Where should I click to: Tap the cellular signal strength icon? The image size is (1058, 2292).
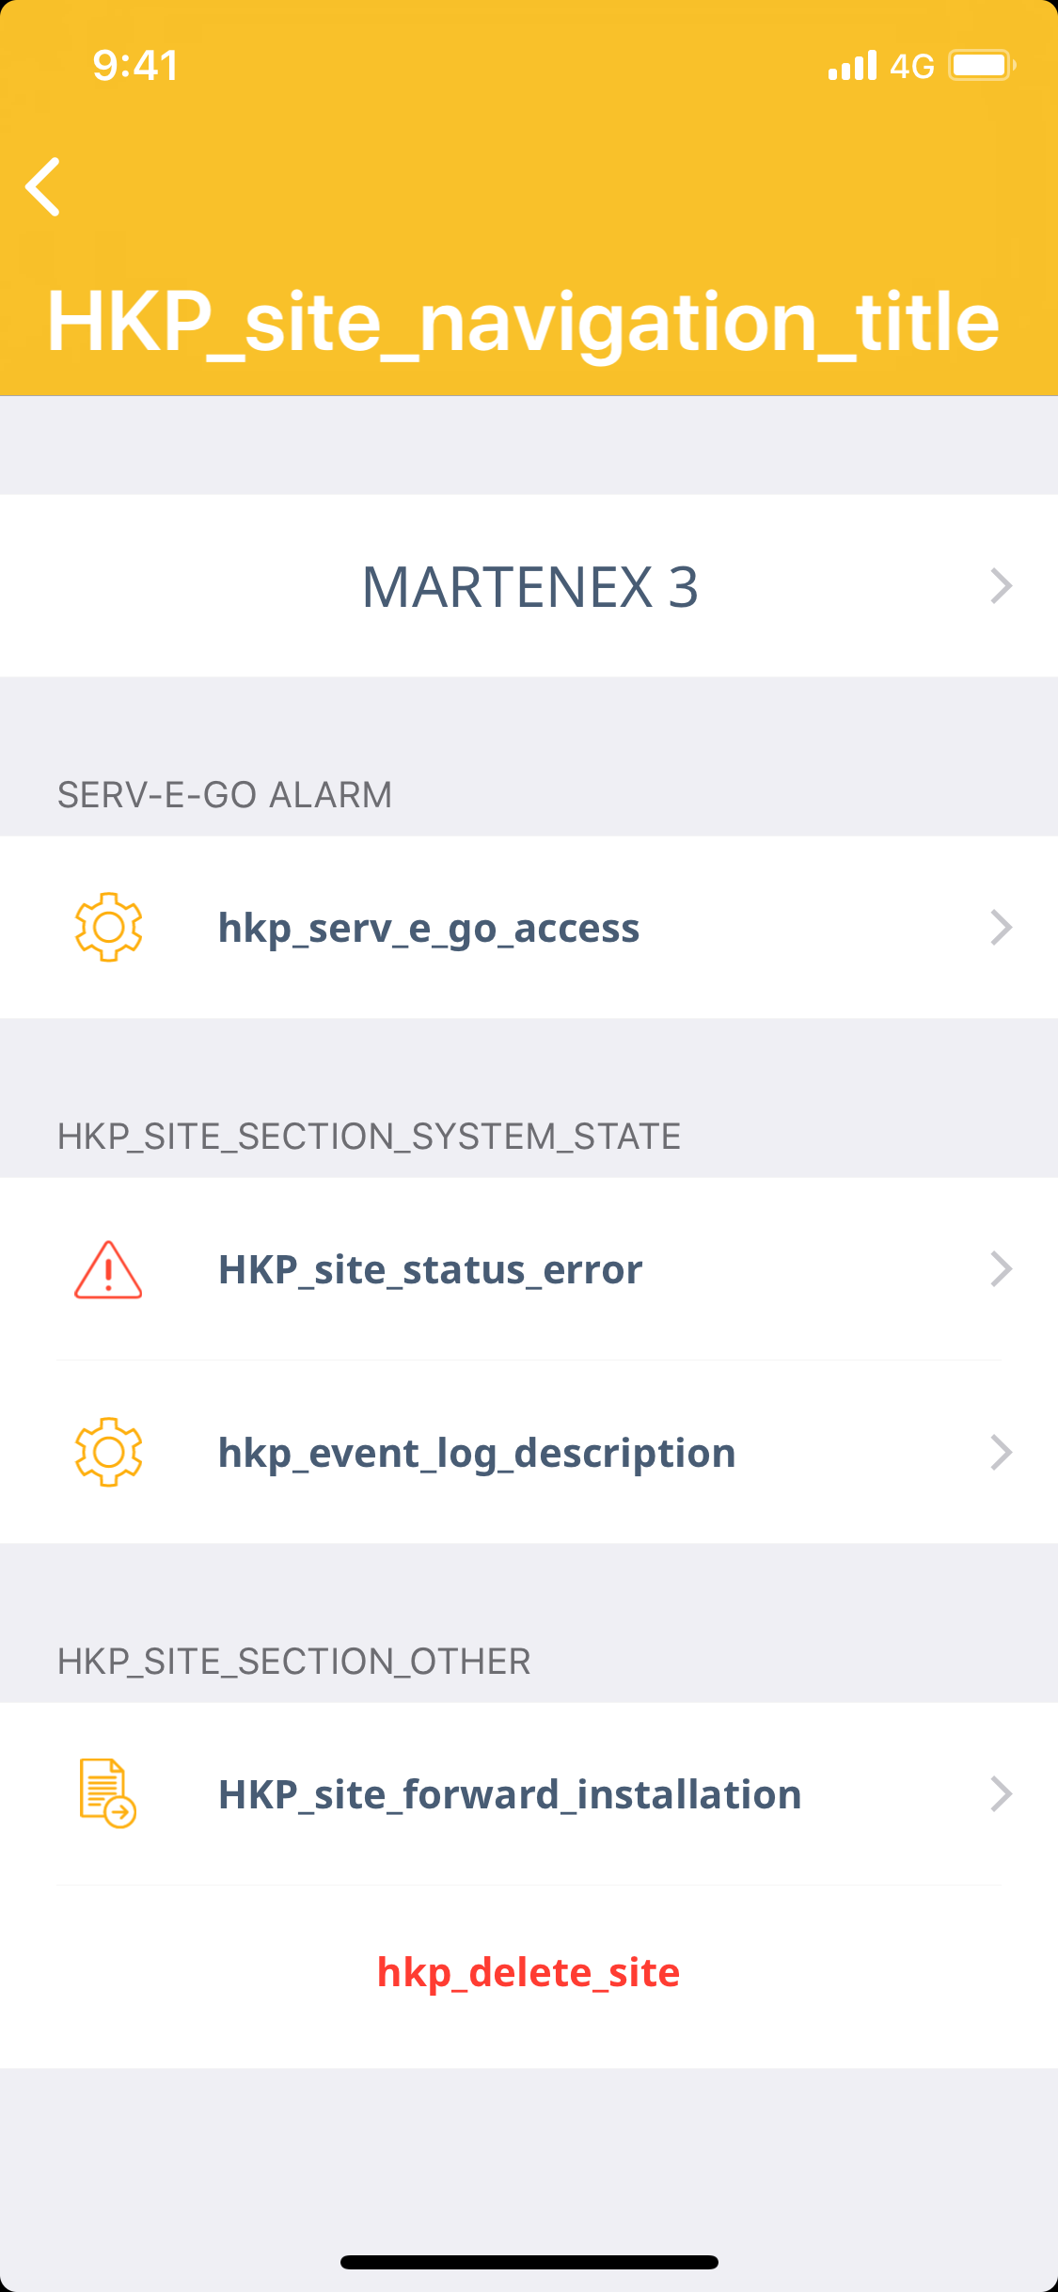point(852,66)
